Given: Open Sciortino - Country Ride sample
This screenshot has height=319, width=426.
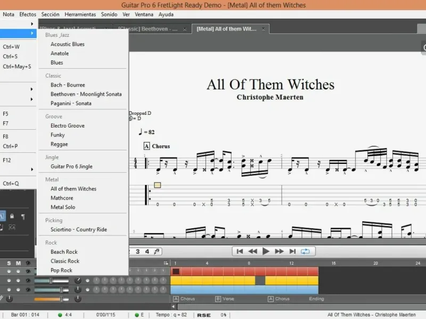Looking at the screenshot, I should (78, 230).
